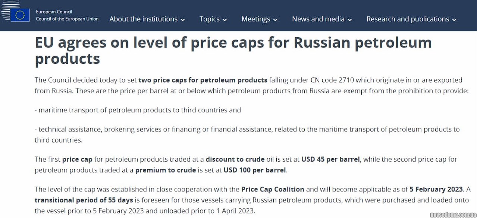Viewport: 477px width, 218px height.
Task: Open the Topics menu label
Action: (x=209, y=19)
